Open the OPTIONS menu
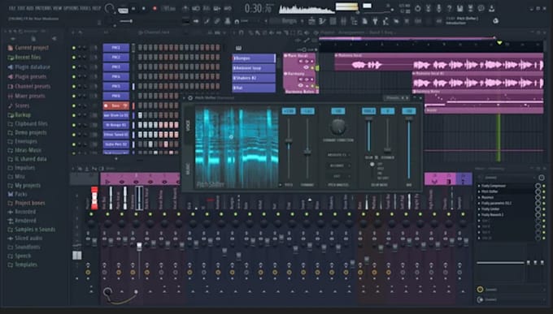 pyautogui.click(x=71, y=8)
